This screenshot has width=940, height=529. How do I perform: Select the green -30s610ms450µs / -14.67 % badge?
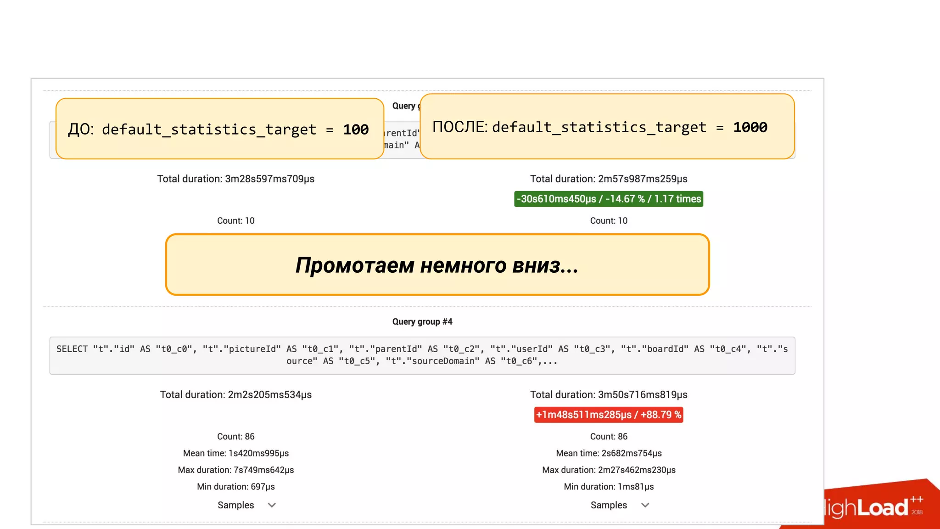(609, 199)
